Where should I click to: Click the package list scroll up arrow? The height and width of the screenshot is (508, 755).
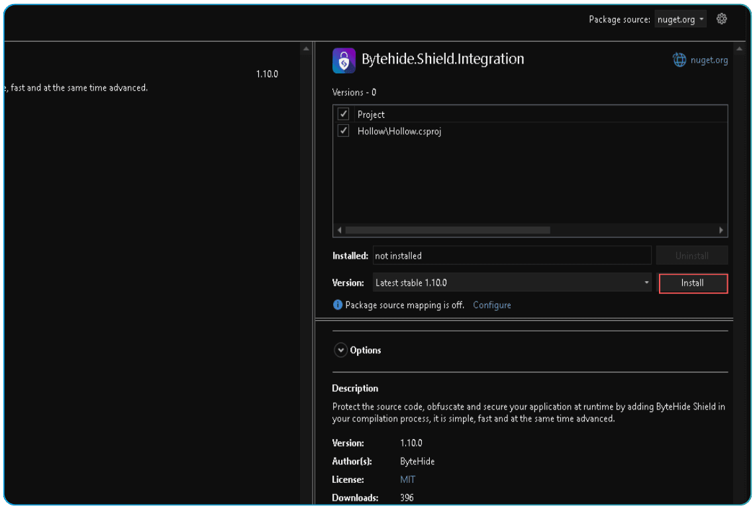pyautogui.click(x=306, y=48)
